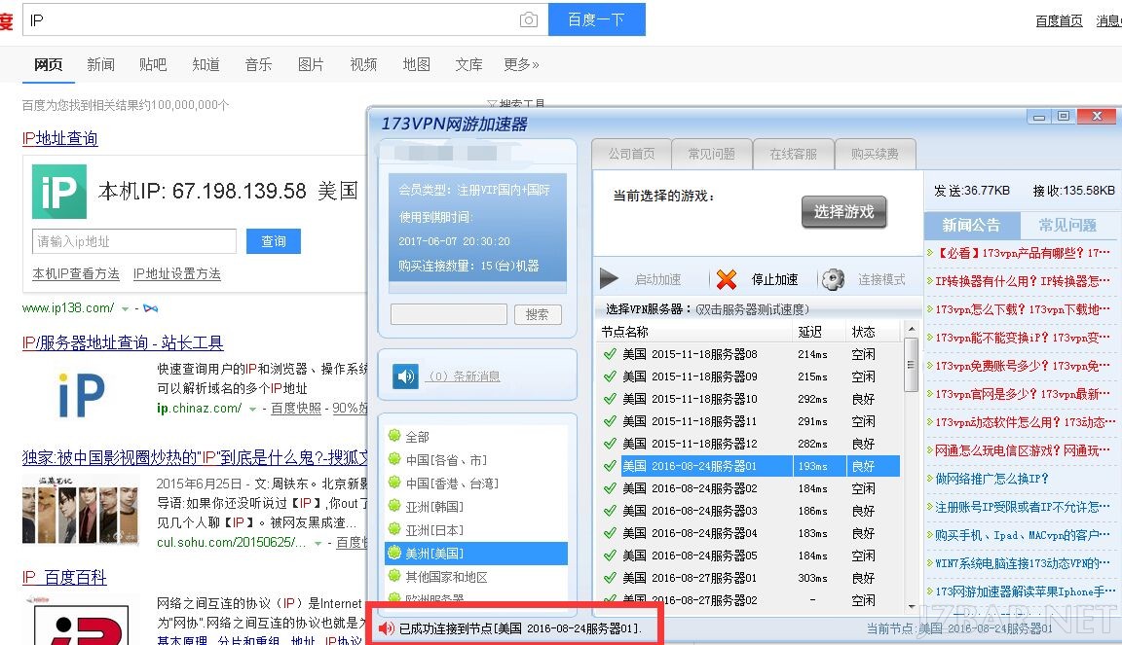Select the 新闻公告 tab in news panel
The height and width of the screenshot is (645, 1122).
[971, 226]
